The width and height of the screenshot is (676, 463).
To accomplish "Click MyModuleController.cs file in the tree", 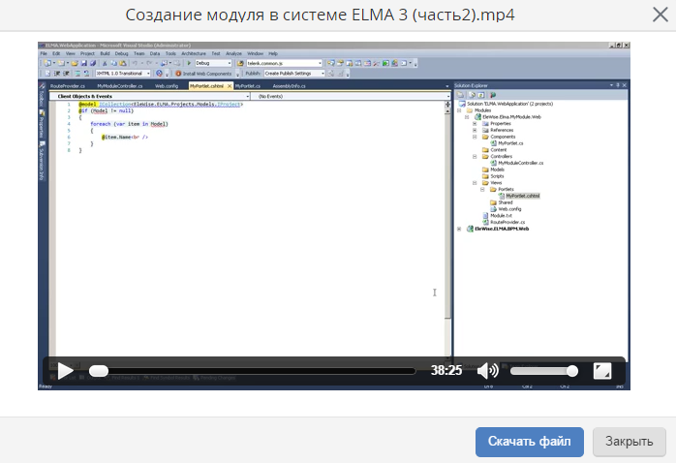I will click(x=522, y=163).
